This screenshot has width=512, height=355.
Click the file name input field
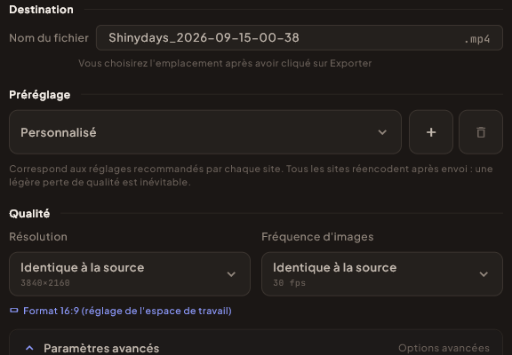299,38
